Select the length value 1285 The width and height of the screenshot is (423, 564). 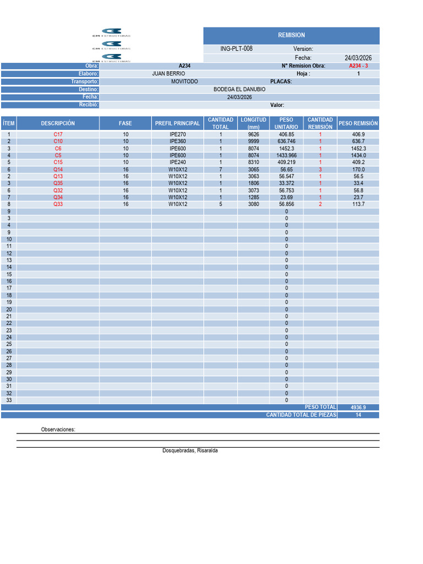253,197
